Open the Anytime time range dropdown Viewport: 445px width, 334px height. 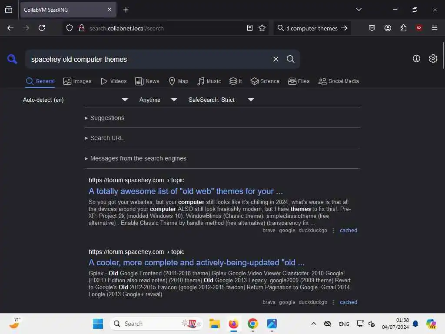point(158,100)
